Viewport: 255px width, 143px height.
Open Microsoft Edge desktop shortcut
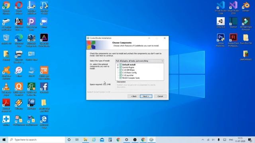[19, 41]
